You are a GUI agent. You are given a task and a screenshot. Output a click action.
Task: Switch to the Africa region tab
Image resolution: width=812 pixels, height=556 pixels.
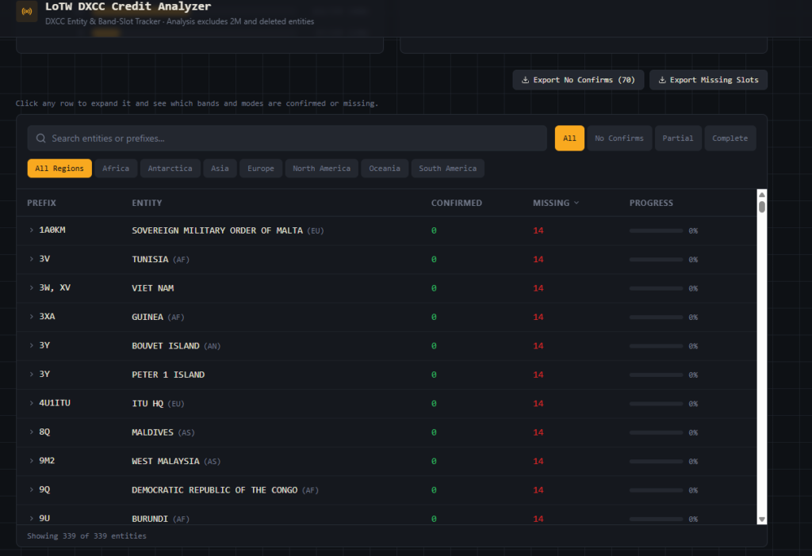(116, 169)
